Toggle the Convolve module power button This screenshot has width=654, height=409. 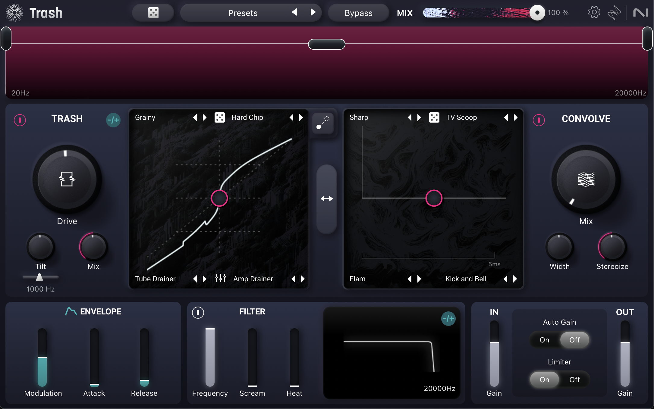539,120
